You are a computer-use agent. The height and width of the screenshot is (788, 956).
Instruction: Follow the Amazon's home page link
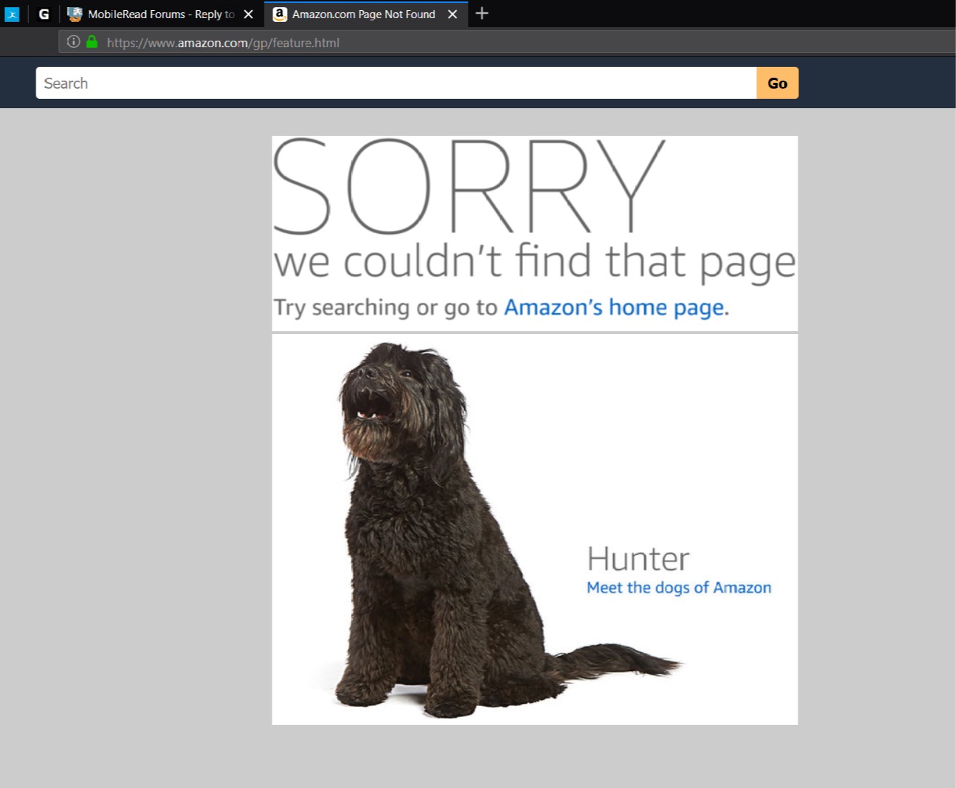614,307
